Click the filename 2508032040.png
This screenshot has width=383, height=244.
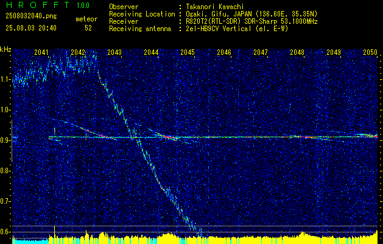pyautogui.click(x=31, y=16)
